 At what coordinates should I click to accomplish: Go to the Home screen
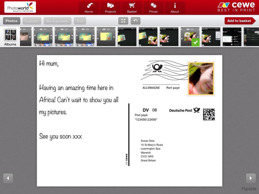(89, 8)
